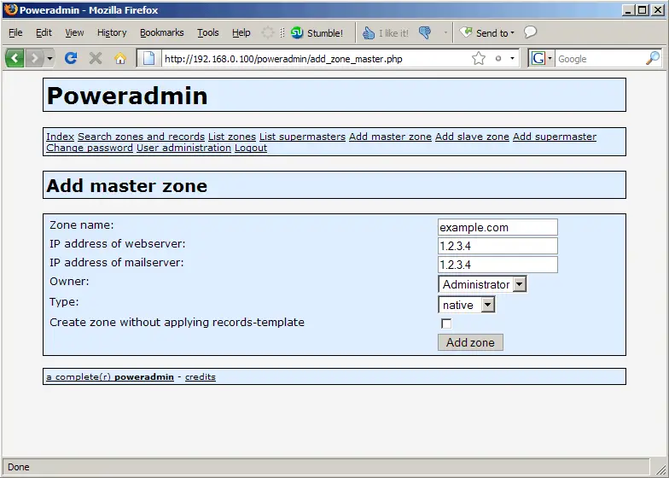Click the Firefox icon in title bar
Screen dimensions: 669x478
coord(10,9)
